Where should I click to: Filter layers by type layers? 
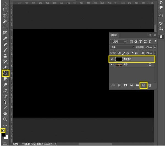tap(140, 42)
